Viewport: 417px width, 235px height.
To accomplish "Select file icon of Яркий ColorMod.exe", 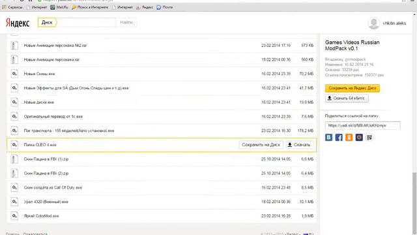I will (14, 216).
